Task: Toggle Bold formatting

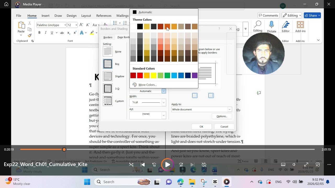Action: tap(39, 33)
